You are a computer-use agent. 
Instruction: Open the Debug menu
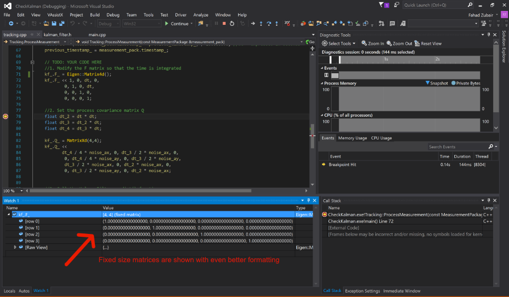pyautogui.click(x=113, y=15)
